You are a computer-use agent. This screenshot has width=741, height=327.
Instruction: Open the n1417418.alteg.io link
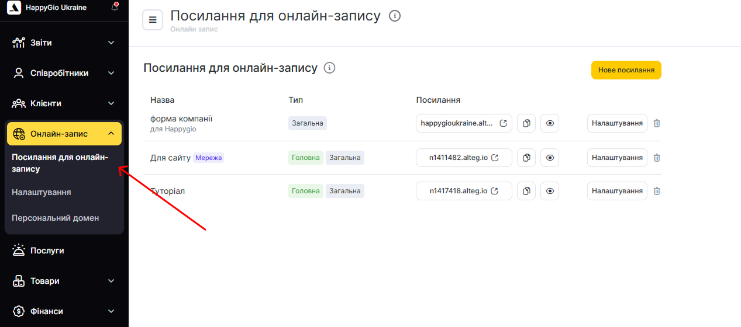pos(464,191)
